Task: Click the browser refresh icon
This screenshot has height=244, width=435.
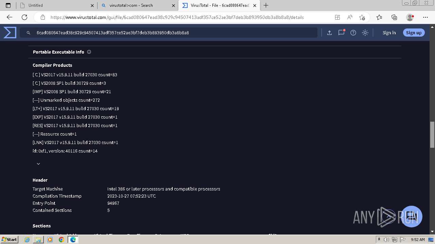Action: pyautogui.click(x=24, y=17)
